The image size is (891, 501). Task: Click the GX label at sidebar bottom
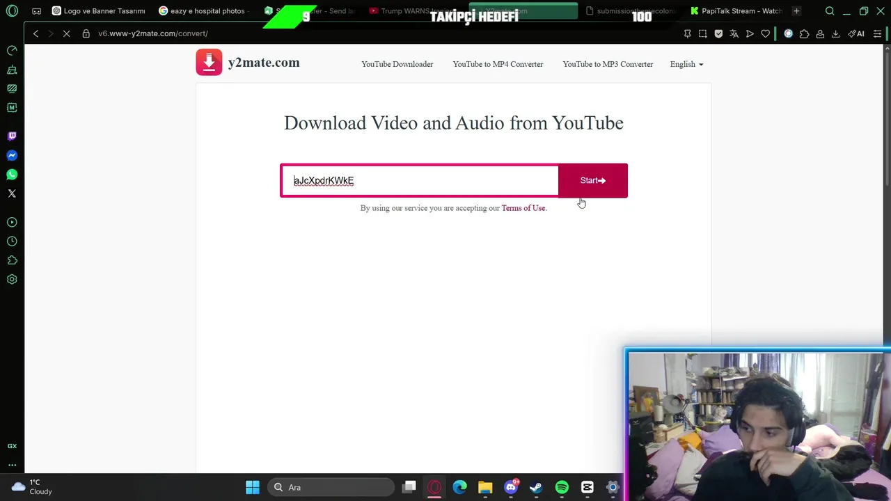[12, 446]
